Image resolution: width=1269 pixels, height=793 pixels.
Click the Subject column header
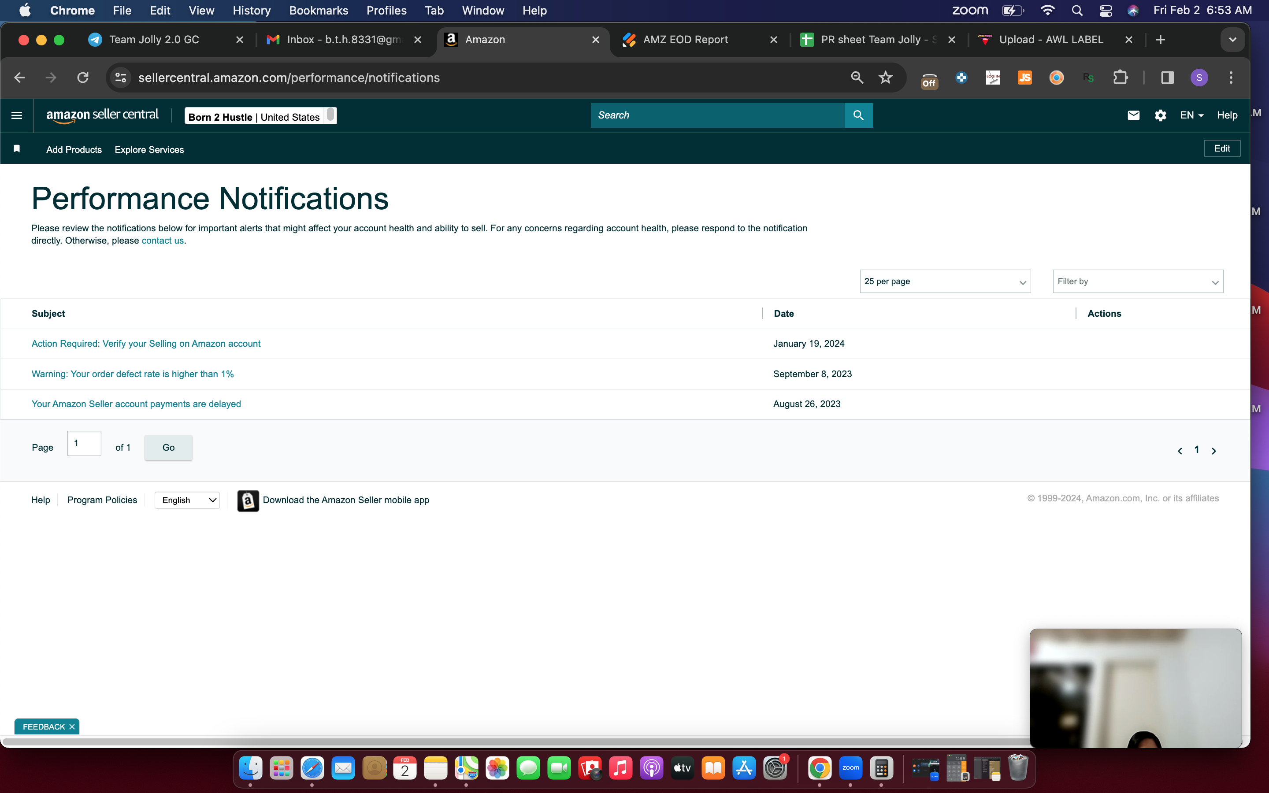48,314
